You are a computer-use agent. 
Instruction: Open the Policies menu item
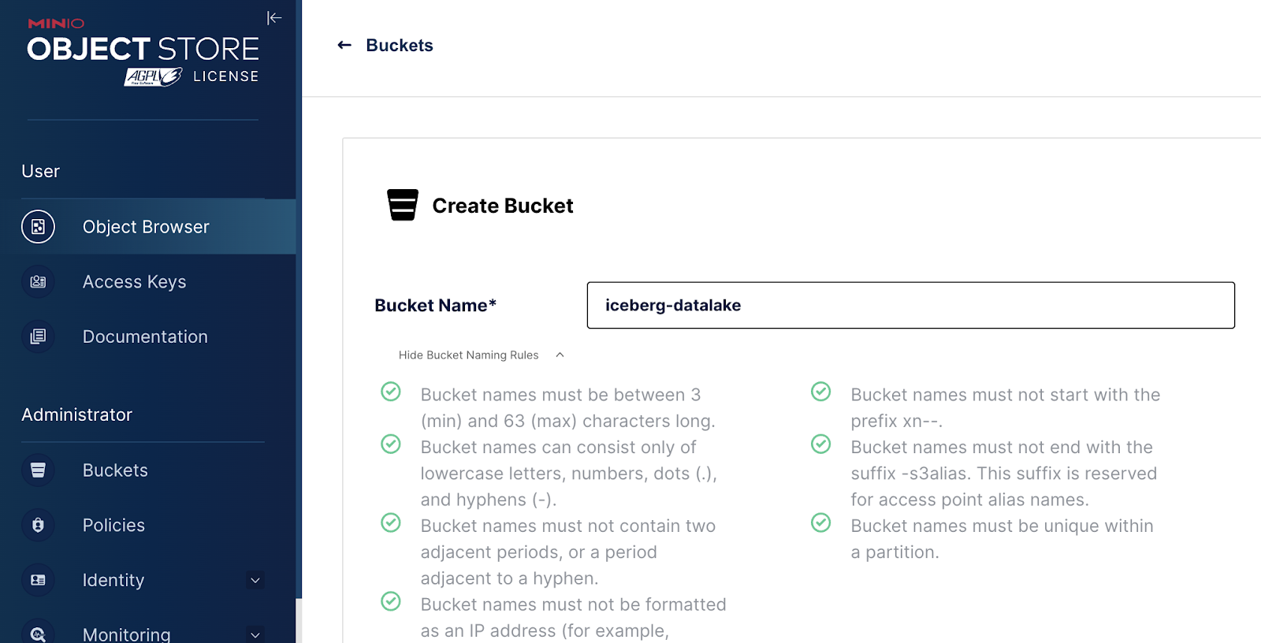[x=113, y=526]
